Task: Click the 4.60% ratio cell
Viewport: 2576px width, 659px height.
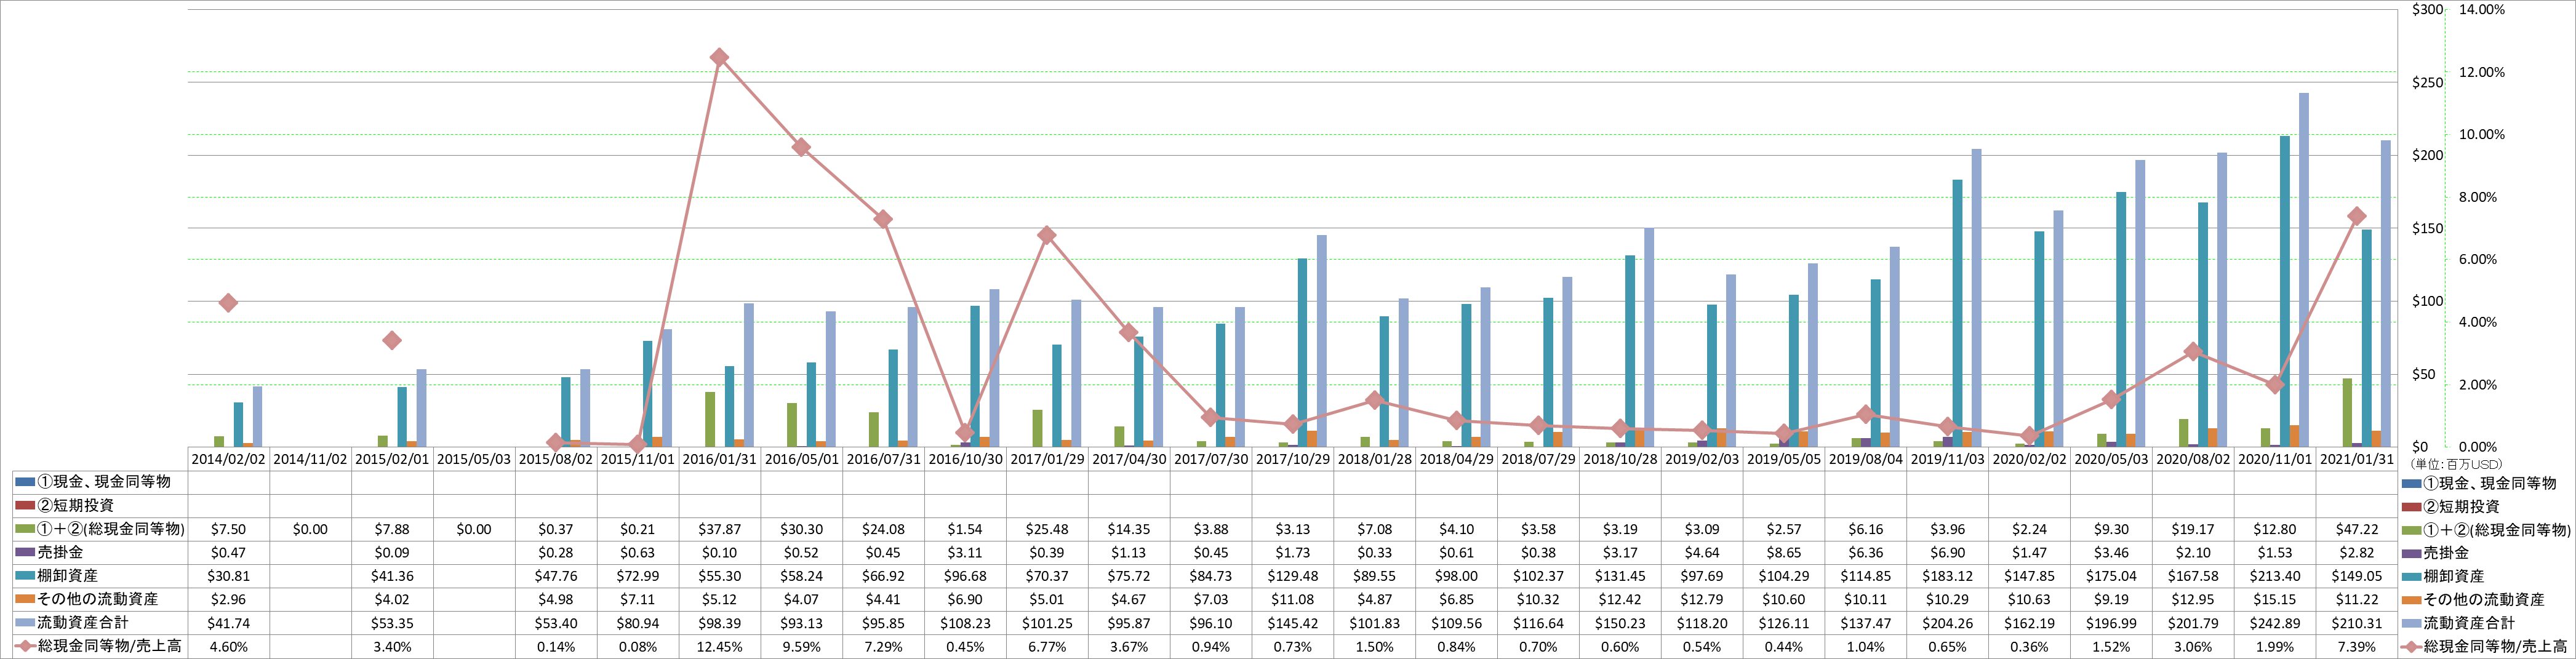Action: tap(228, 647)
